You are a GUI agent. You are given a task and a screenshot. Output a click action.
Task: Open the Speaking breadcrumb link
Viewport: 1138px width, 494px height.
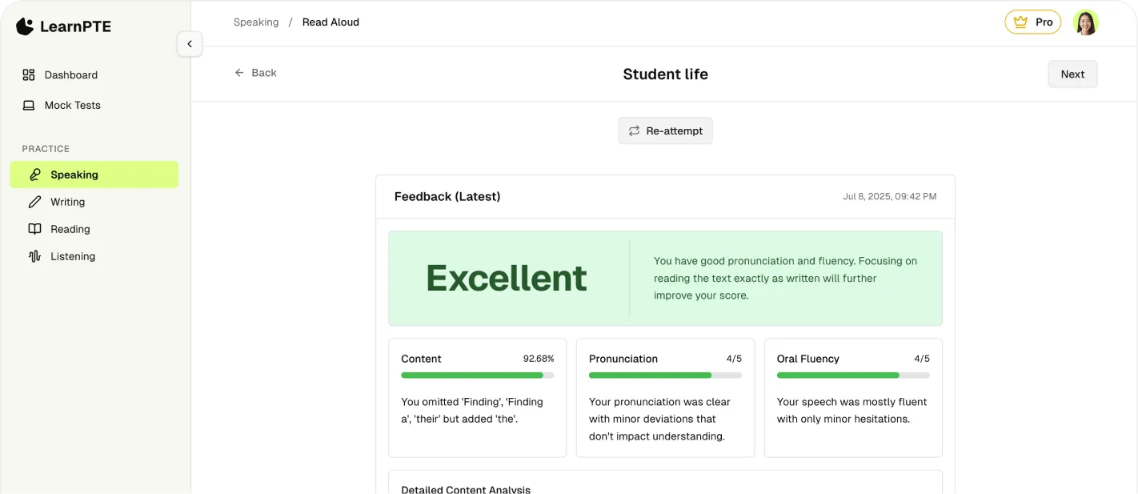pos(256,22)
